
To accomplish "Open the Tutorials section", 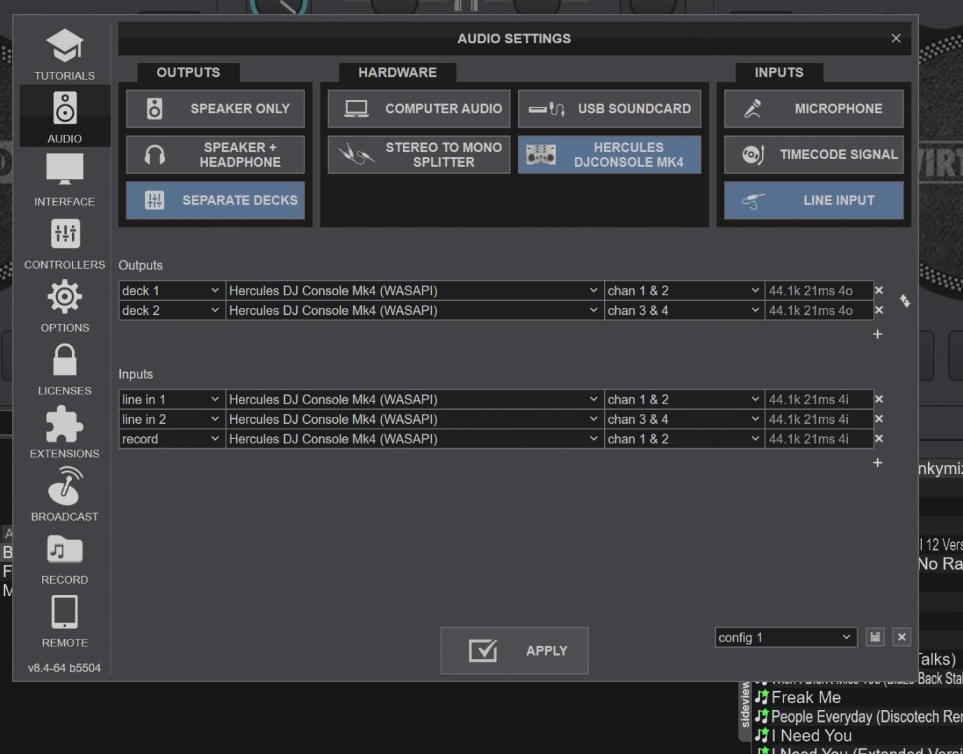I will (64, 54).
